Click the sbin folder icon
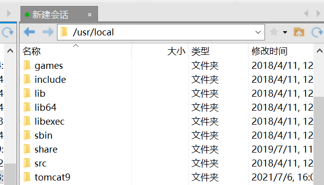The width and height of the screenshot is (324, 185). point(27,135)
